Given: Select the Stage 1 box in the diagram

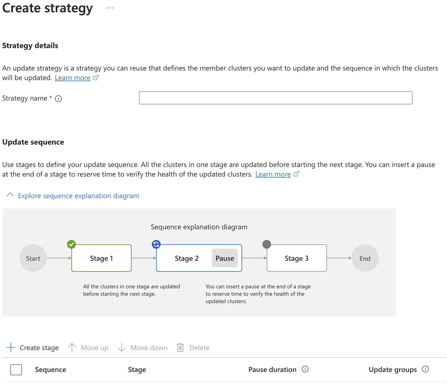Looking at the screenshot, I should coord(101,258).
